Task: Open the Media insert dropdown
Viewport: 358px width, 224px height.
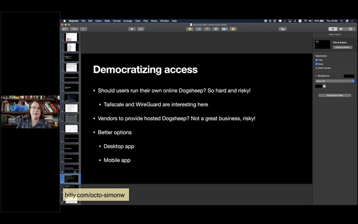Action: 224,29
